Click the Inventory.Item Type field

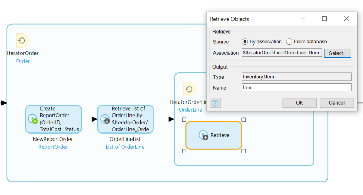pyautogui.click(x=296, y=77)
